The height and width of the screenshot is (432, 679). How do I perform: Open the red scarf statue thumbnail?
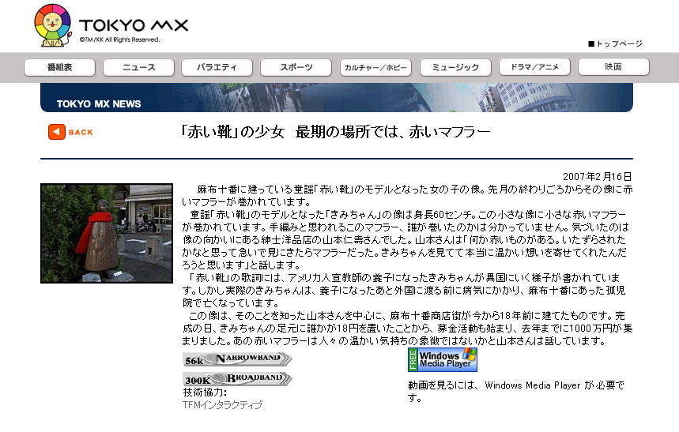107,233
